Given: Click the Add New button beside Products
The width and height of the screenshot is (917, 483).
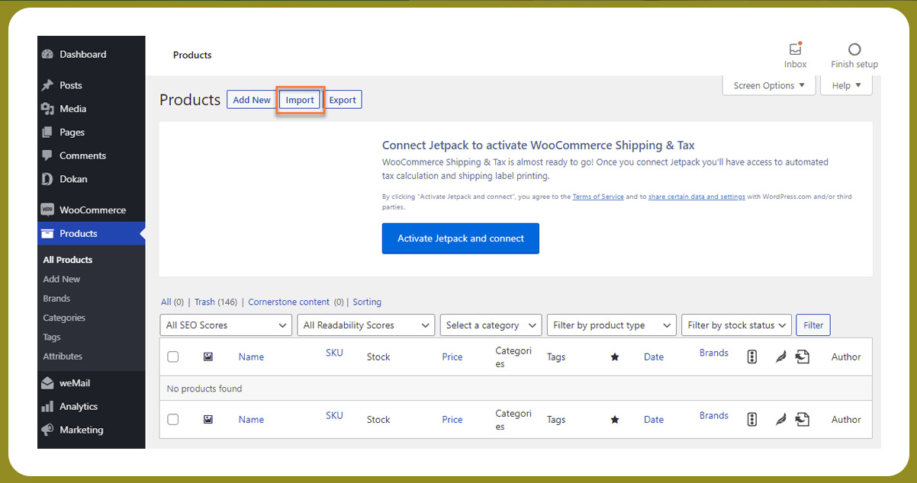Looking at the screenshot, I should click(252, 100).
